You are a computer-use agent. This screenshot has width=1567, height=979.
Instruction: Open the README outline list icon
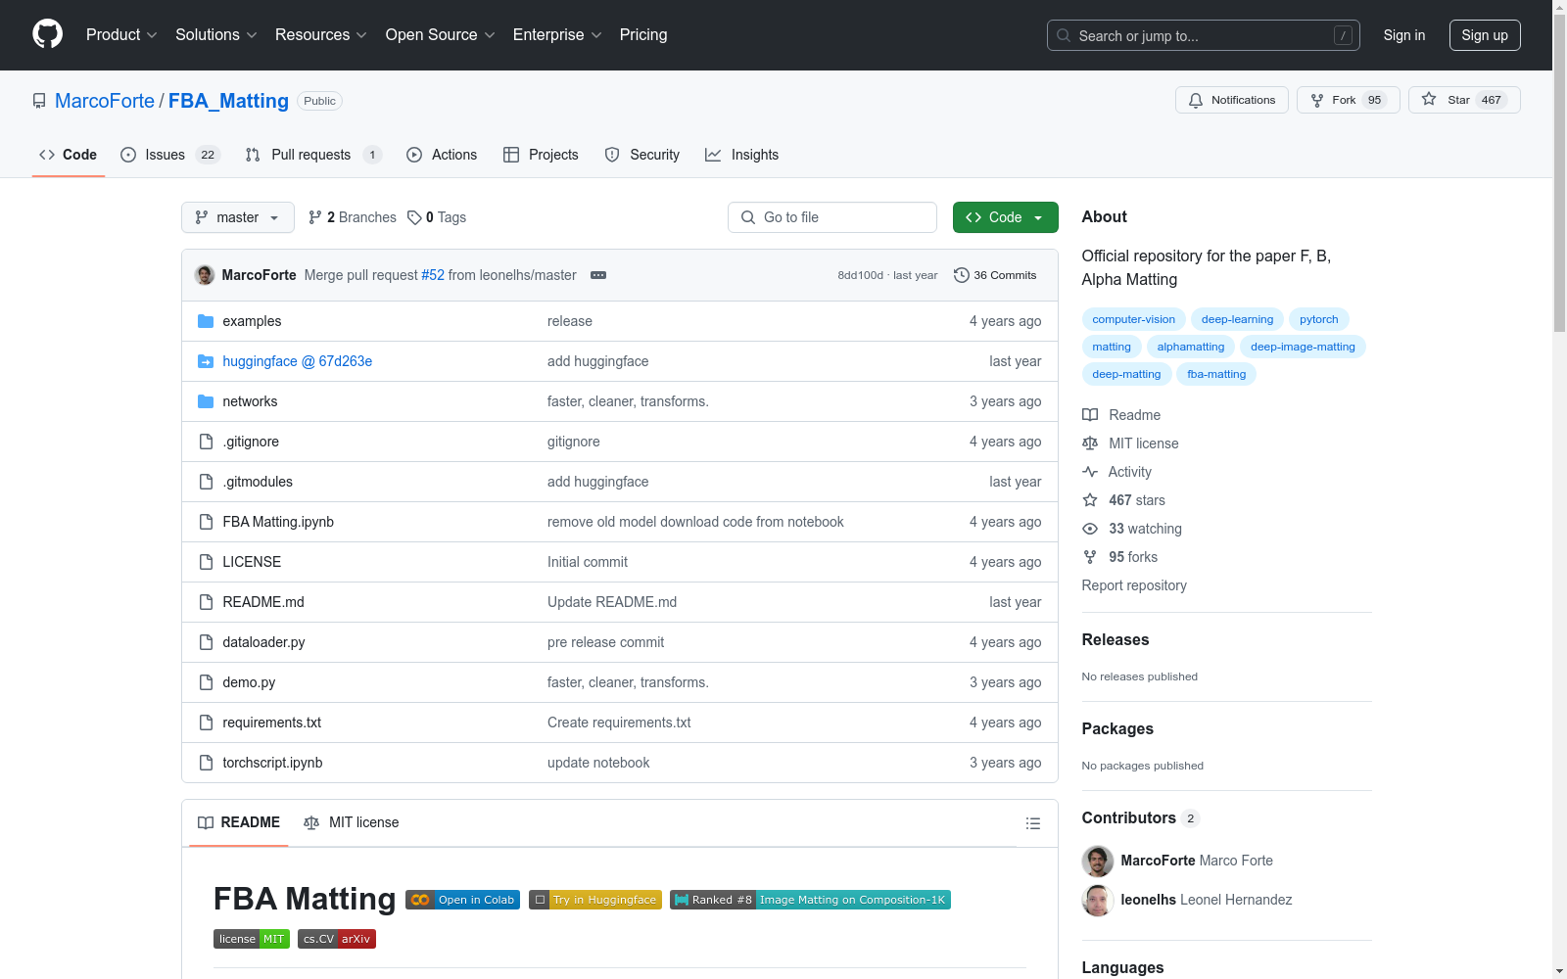coord(1032,823)
